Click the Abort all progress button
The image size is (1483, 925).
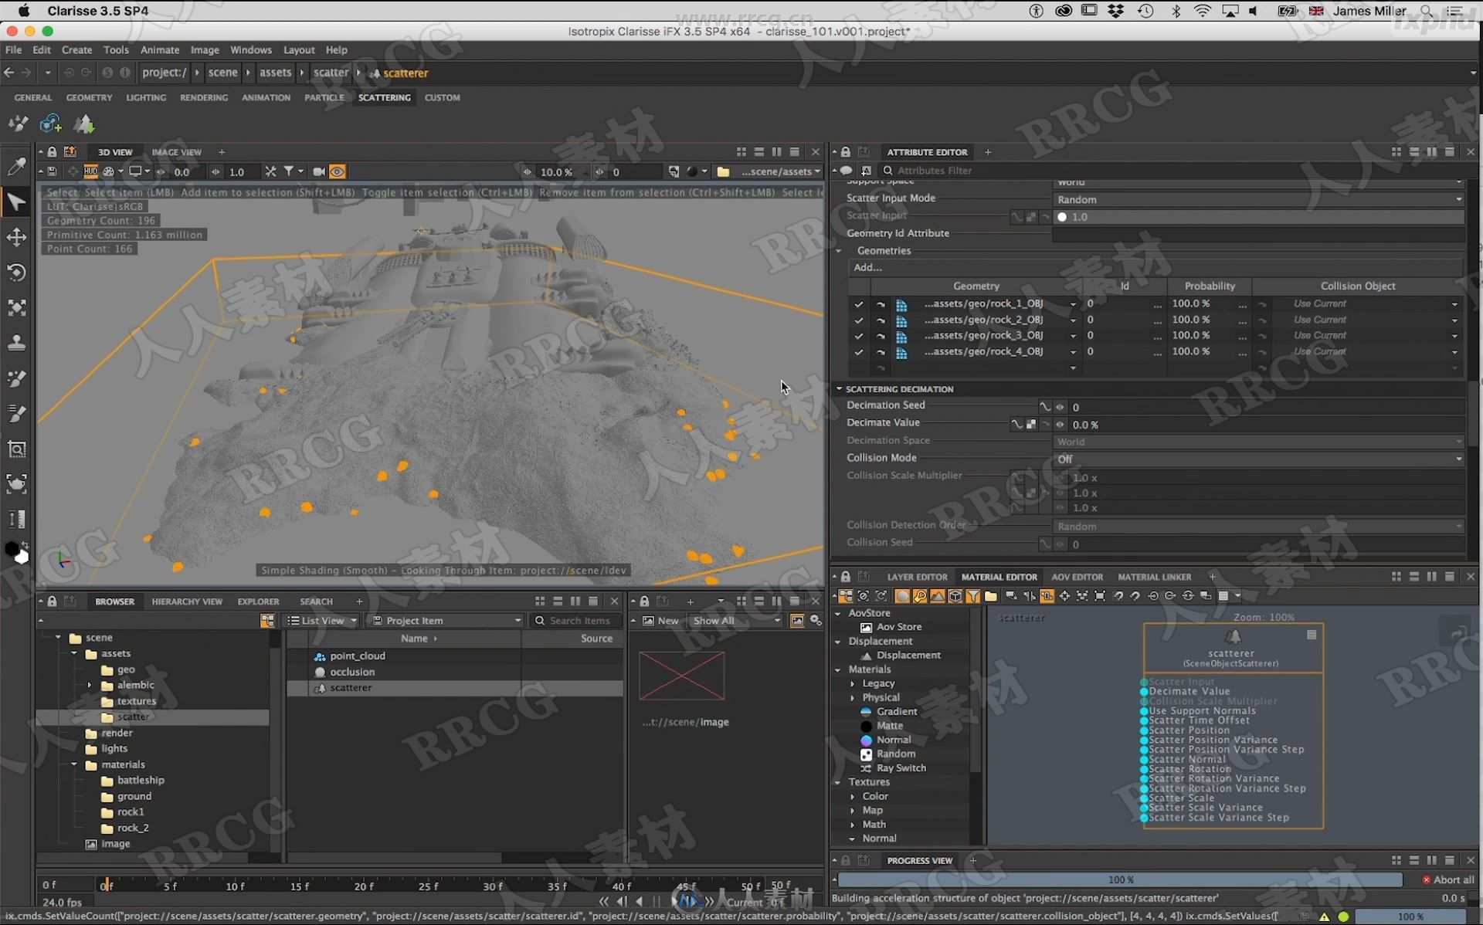tap(1446, 878)
